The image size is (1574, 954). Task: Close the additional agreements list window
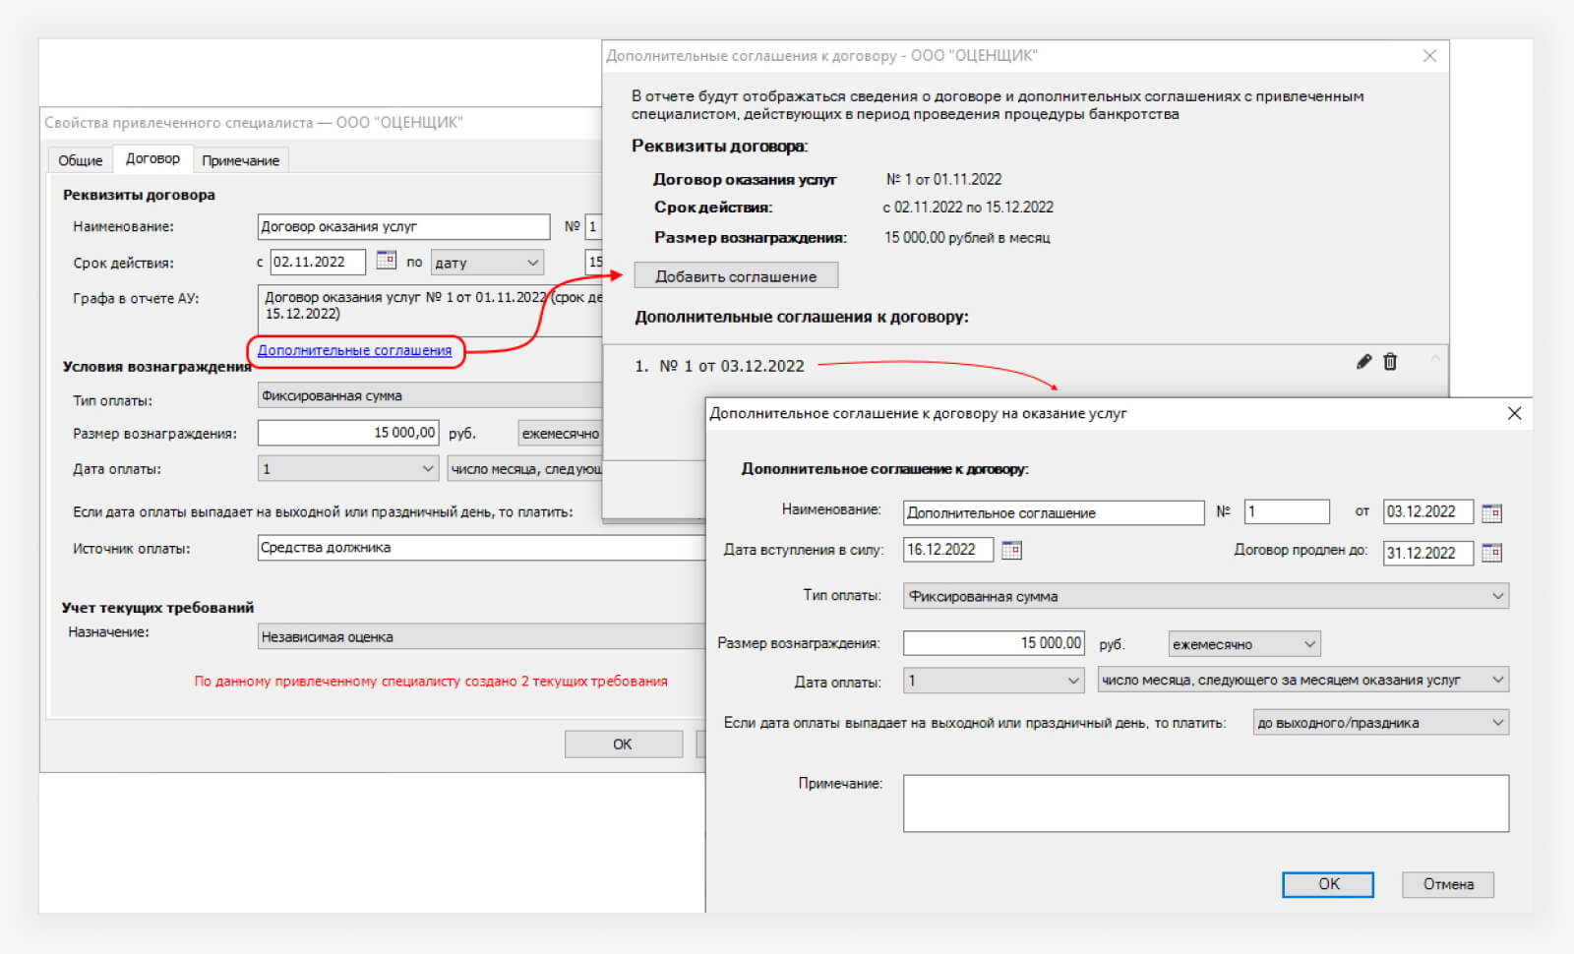click(1429, 56)
